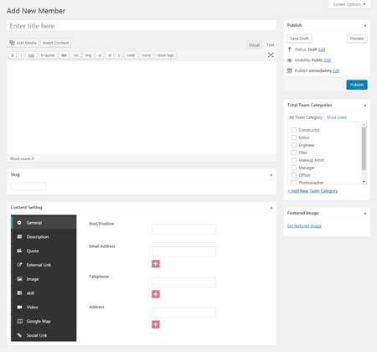
Task: Tick the Makeup Artist category checkbox
Action: (294, 160)
